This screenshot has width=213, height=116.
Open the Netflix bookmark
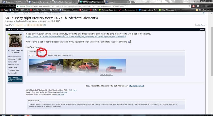pyautogui.click(x=93, y=10)
